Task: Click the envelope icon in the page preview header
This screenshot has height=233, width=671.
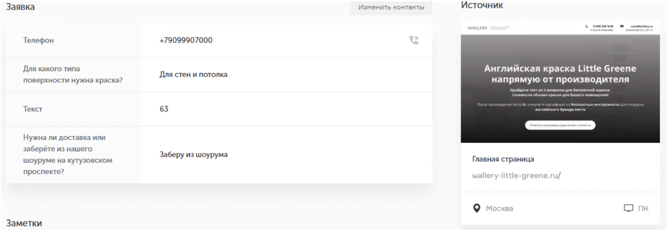Action: pos(622,26)
